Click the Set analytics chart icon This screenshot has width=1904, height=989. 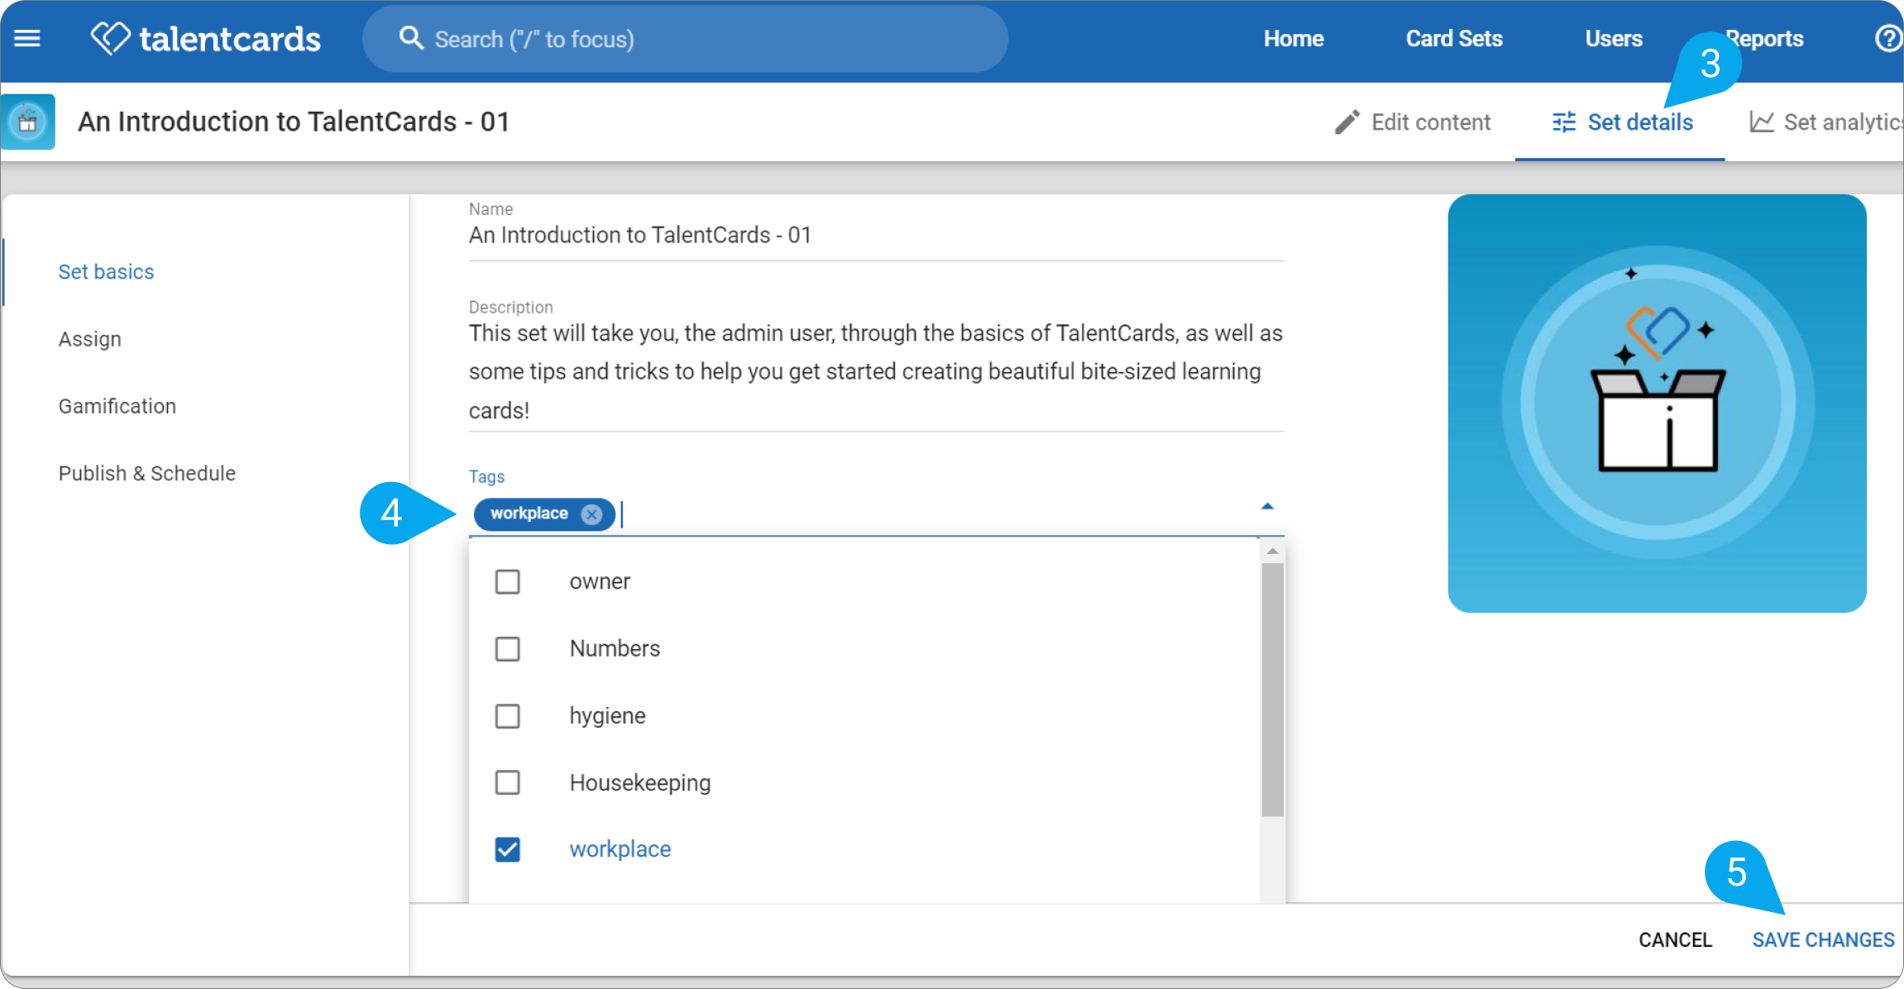1762,122
